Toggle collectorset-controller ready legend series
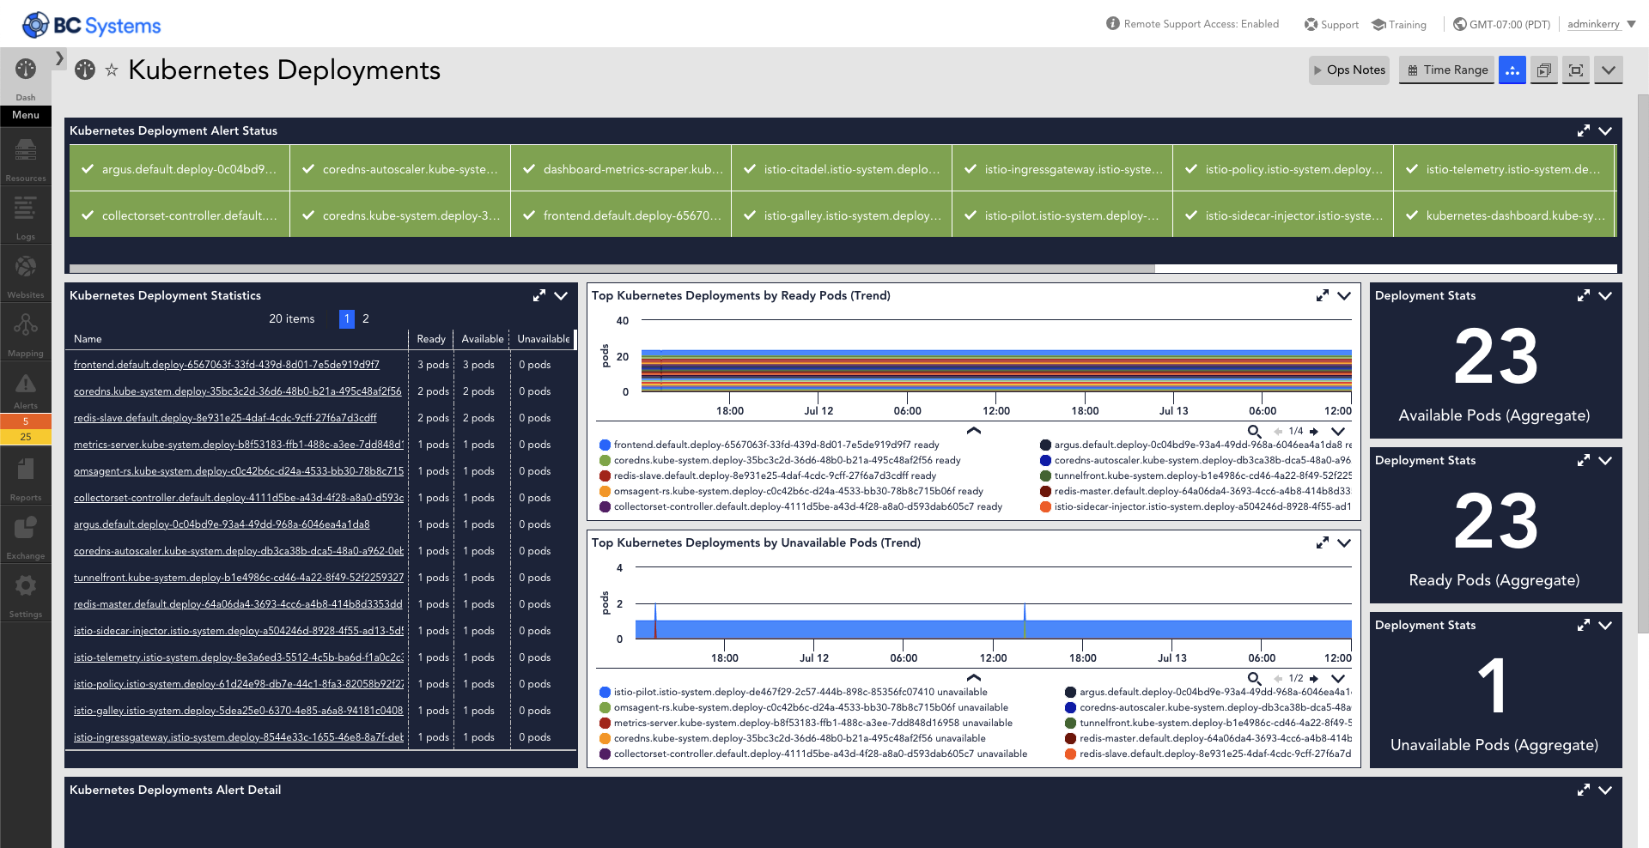Image resolution: width=1649 pixels, height=848 pixels. coord(800,506)
